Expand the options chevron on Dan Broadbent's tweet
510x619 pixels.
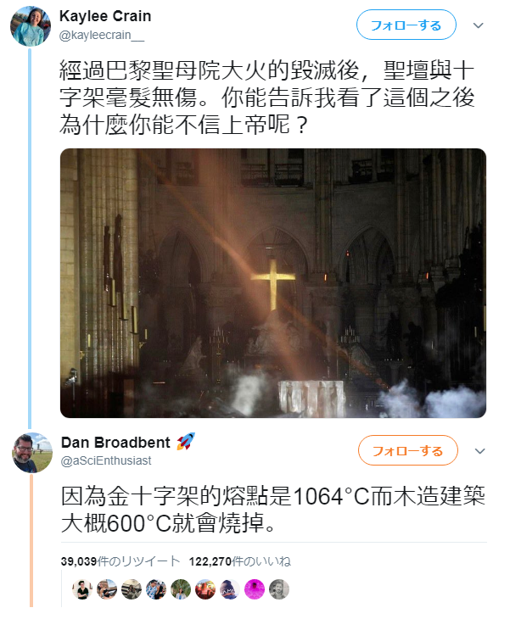click(x=479, y=451)
